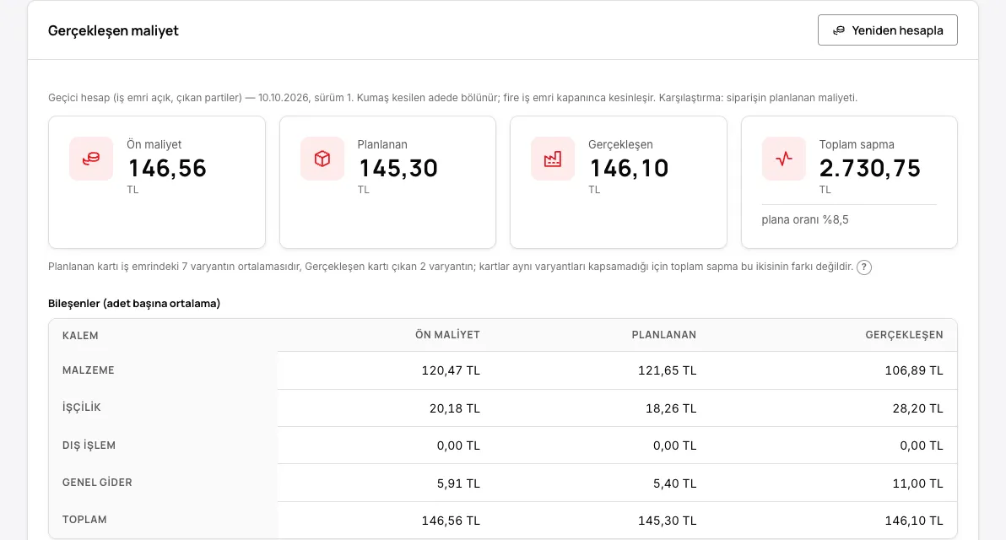1006x540 pixels.
Task: Click the Gerçekleşen maliyet heading
Action: (114, 30)
